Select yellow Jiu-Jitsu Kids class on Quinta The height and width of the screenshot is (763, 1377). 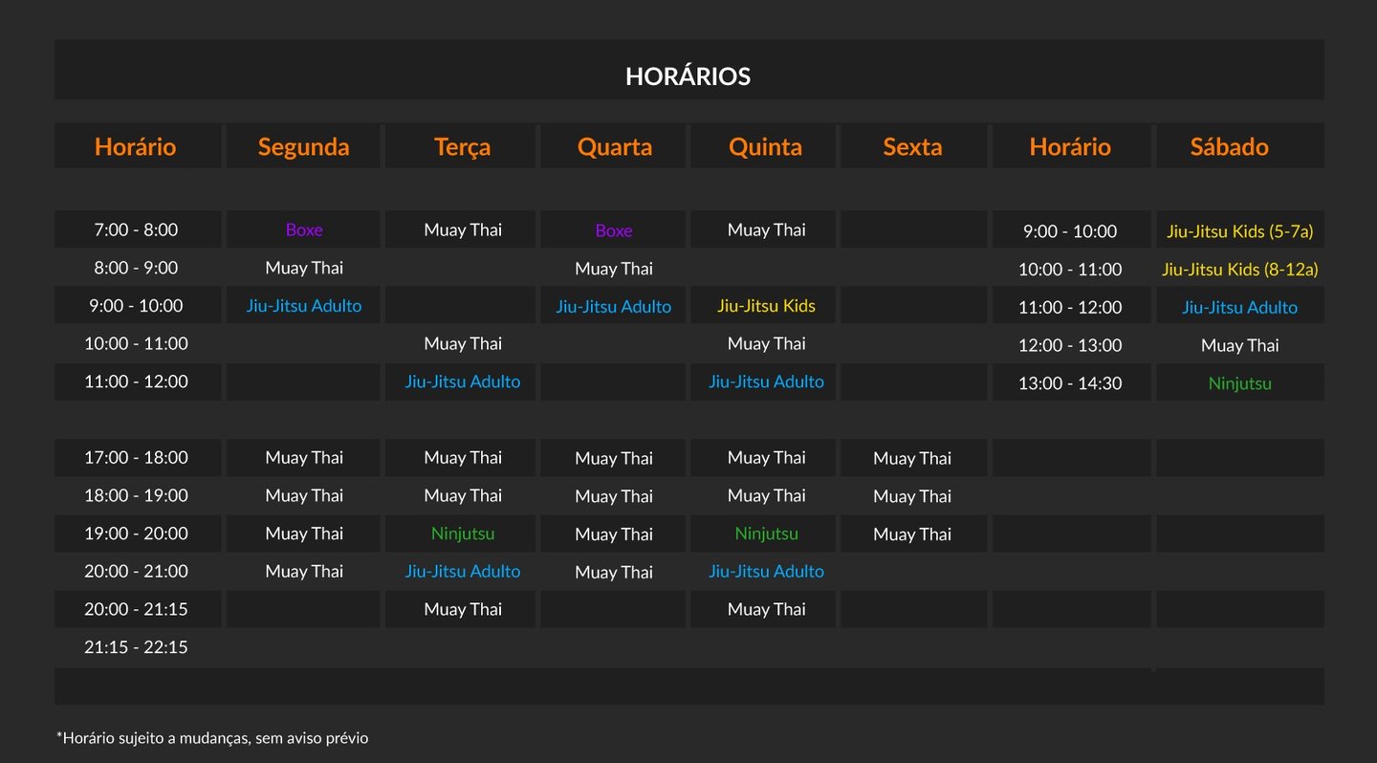point(766,306)
